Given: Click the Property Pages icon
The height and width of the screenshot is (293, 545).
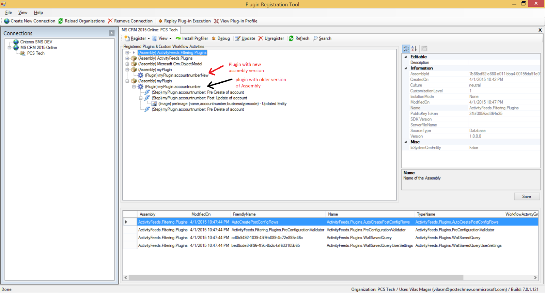Looking at the screenshot, I should pyautogui.click(x=424, y=48).
